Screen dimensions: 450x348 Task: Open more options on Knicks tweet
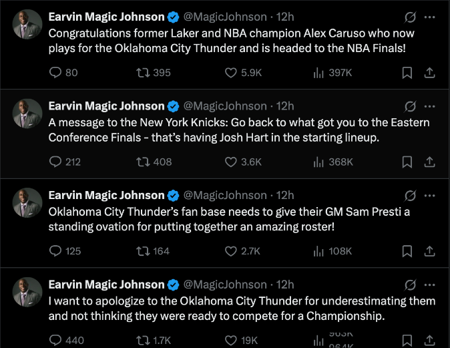(430, 106)
